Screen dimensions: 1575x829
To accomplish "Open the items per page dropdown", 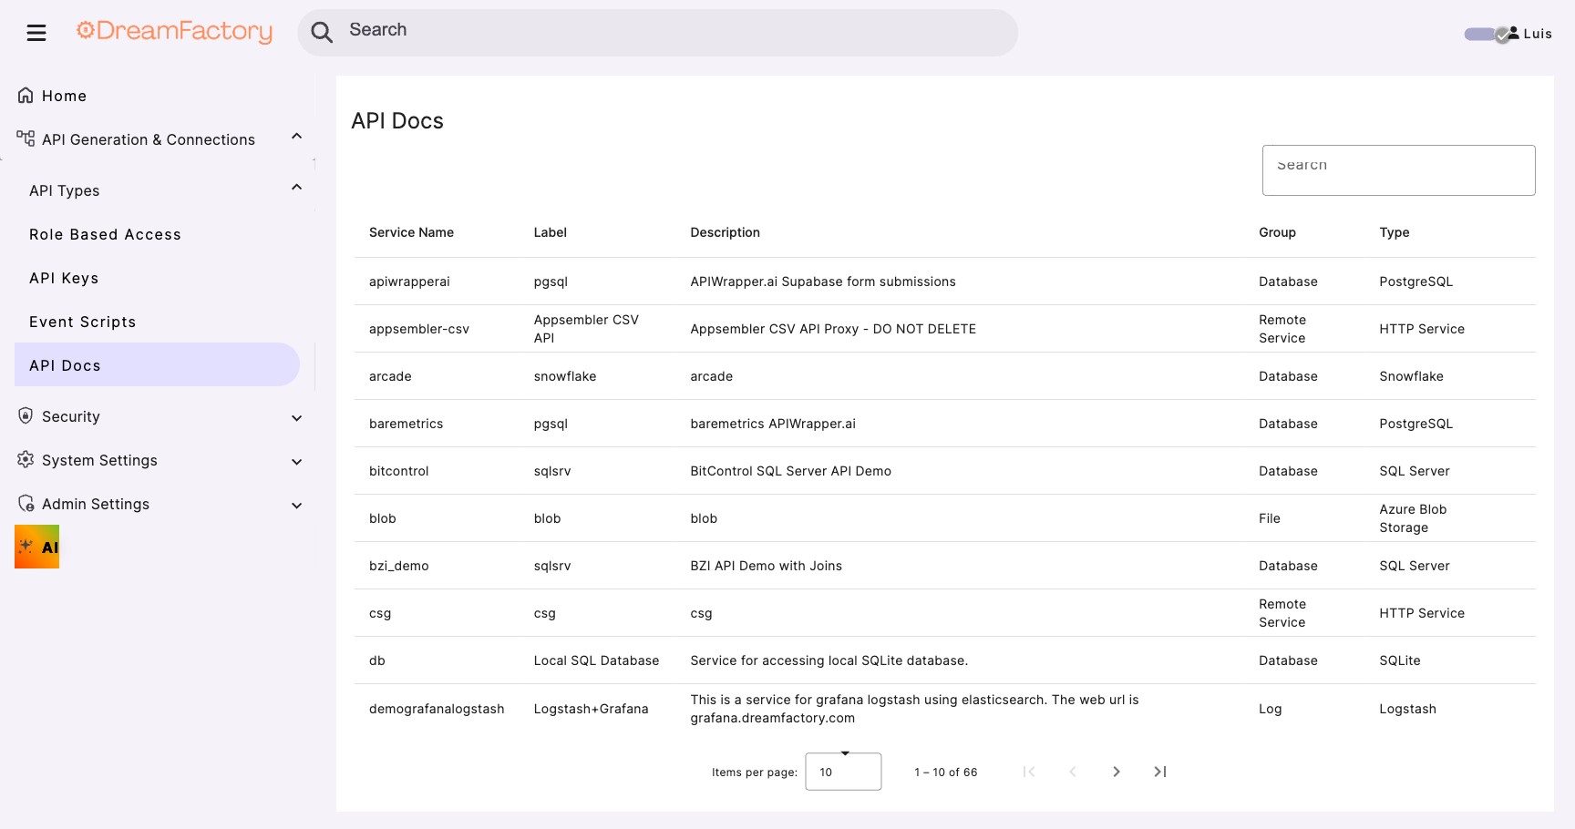I will [842, 772].
